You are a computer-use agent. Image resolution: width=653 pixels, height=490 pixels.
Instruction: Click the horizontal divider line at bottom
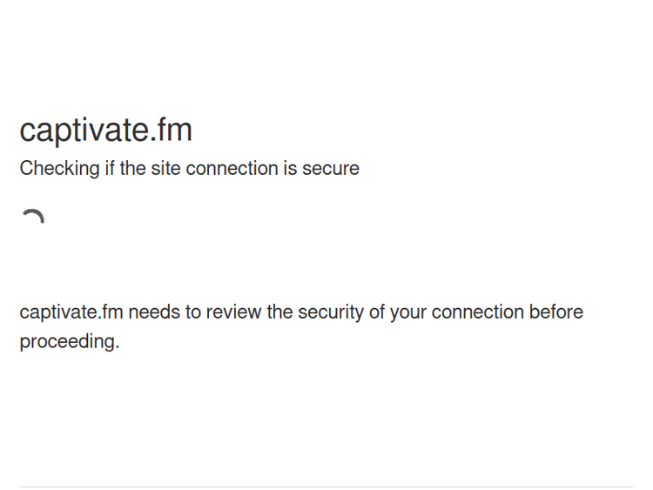326,487
